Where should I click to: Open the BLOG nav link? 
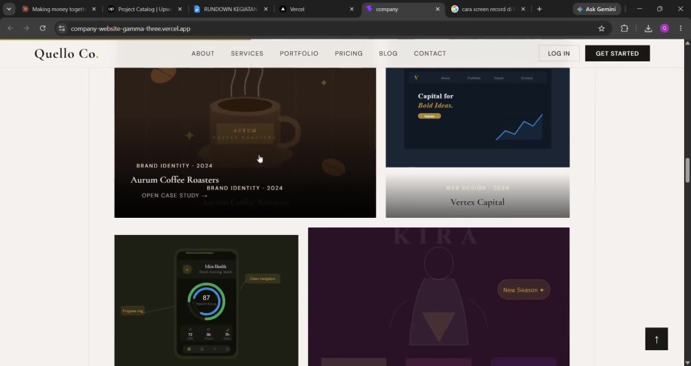tap(388, 54)
